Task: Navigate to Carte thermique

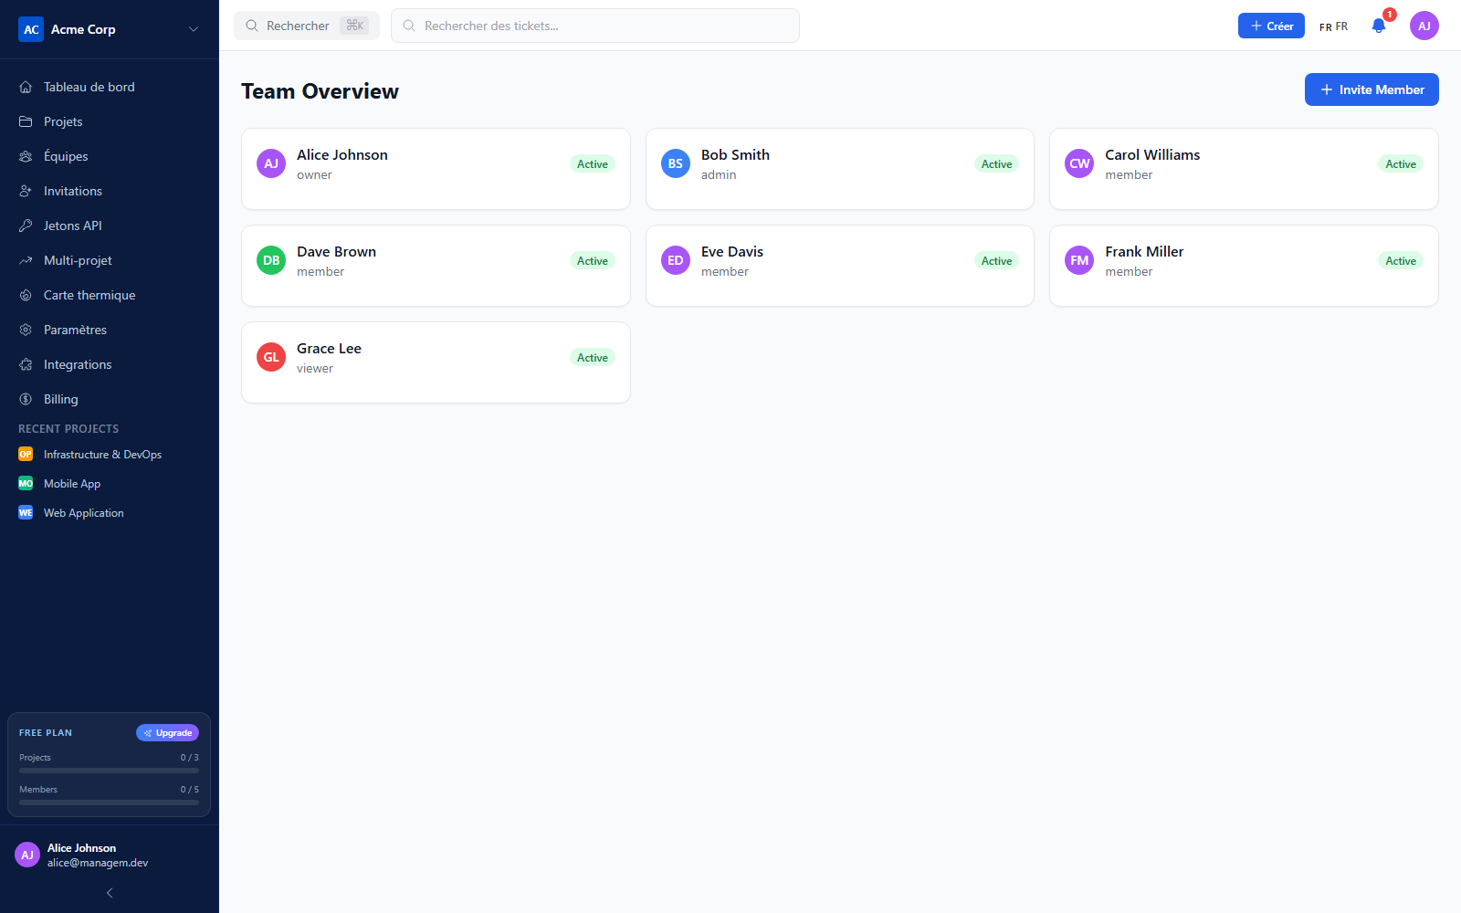Action: click(x=110, y=295)
